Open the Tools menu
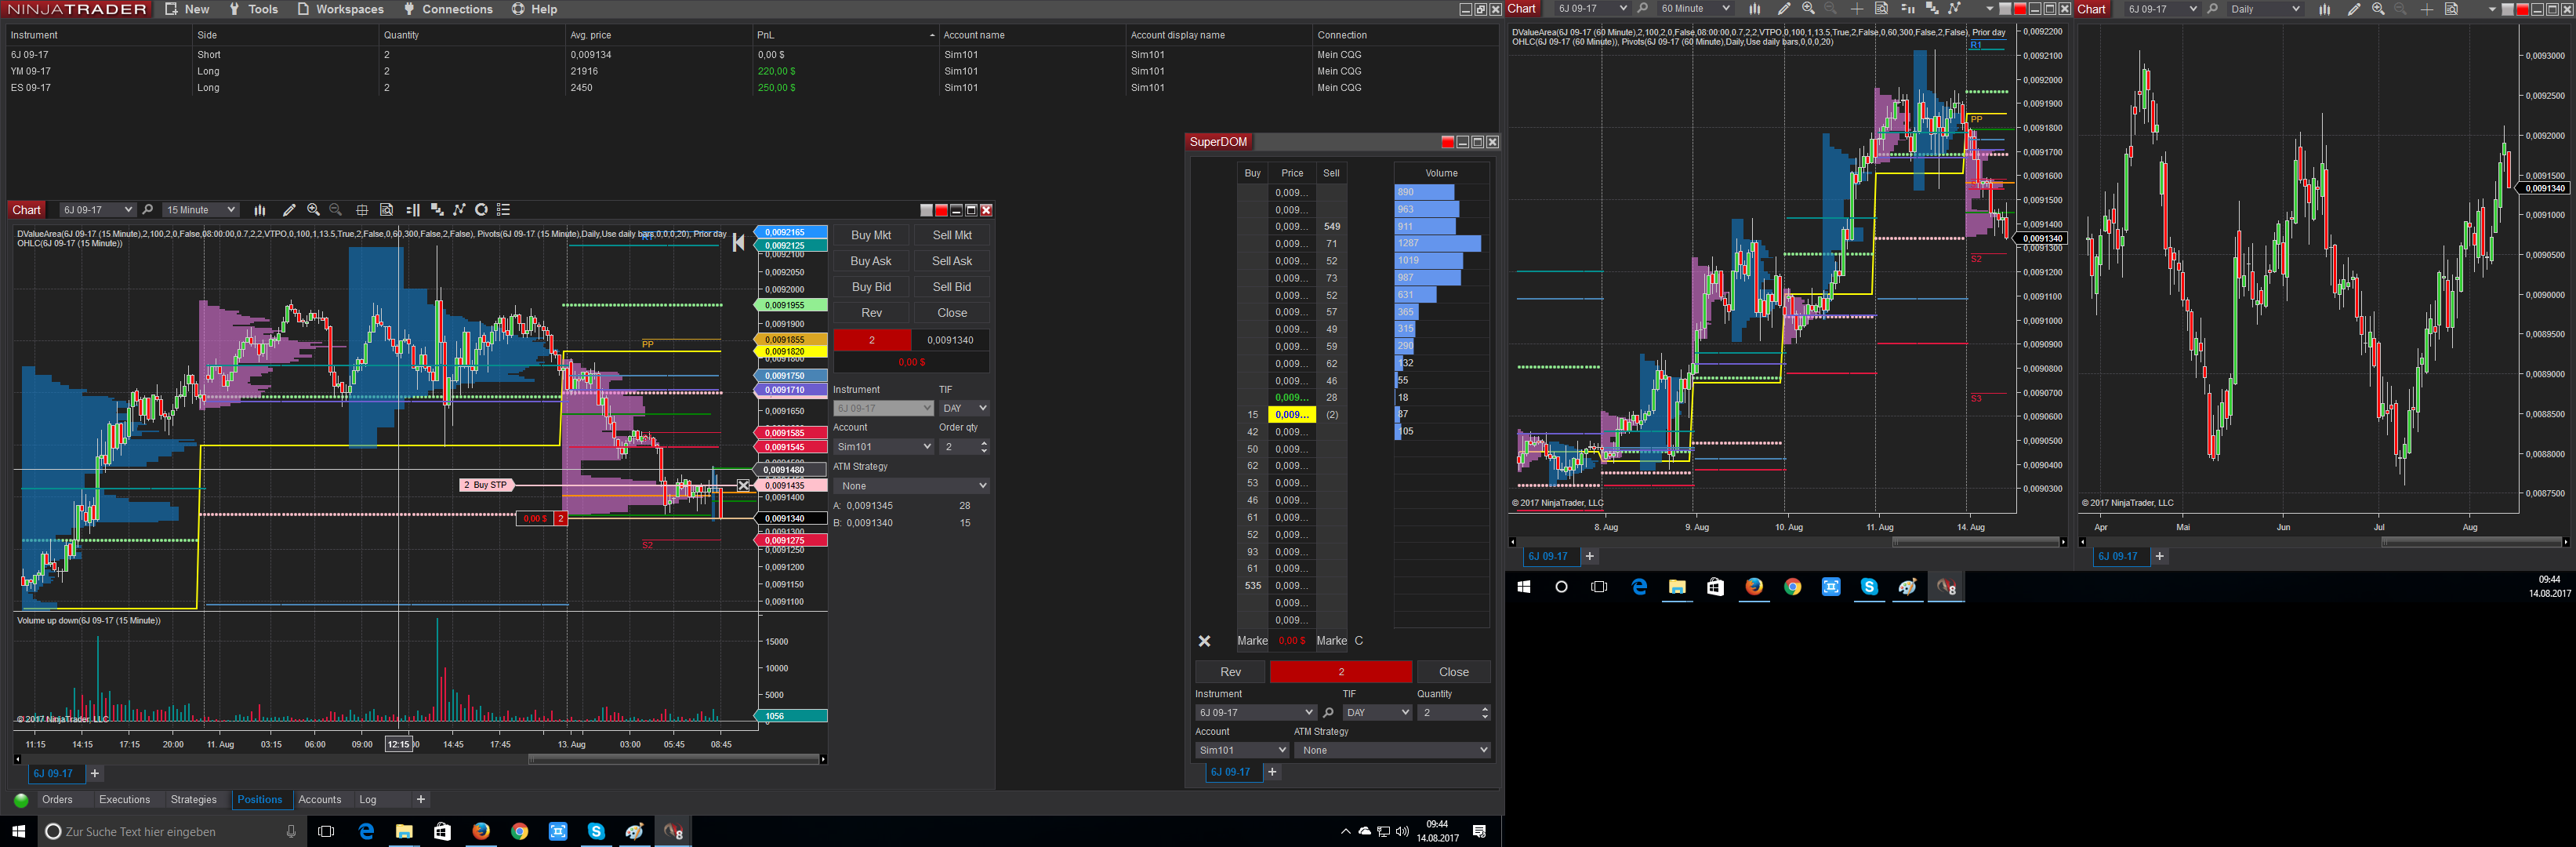 [x=253, y=9]
